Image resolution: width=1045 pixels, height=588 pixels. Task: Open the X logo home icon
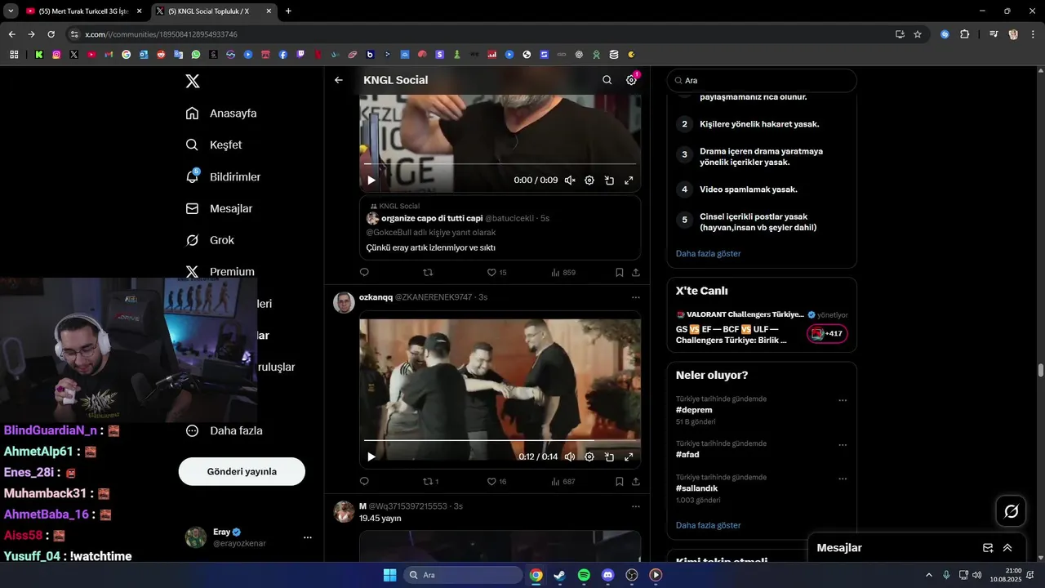pyautogui.click(x=192, y=81)
